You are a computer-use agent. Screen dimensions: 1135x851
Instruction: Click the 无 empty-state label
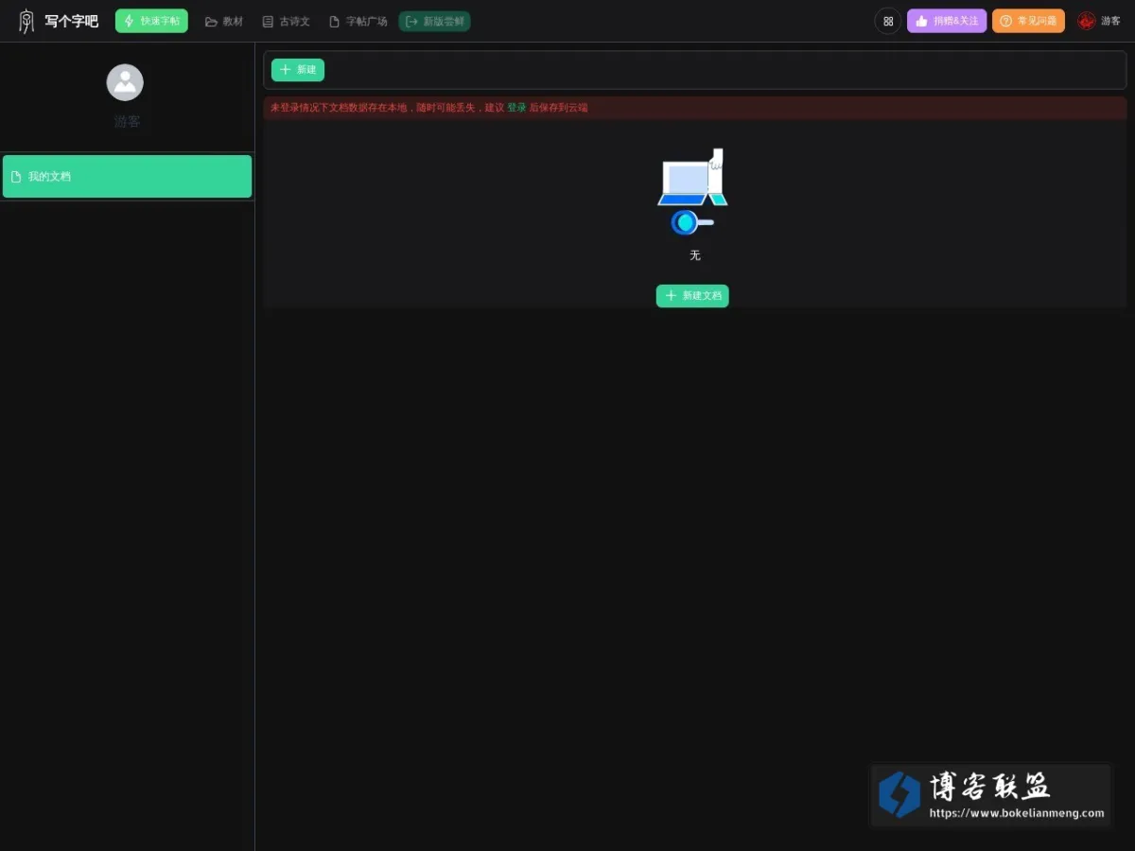(695, 255)
